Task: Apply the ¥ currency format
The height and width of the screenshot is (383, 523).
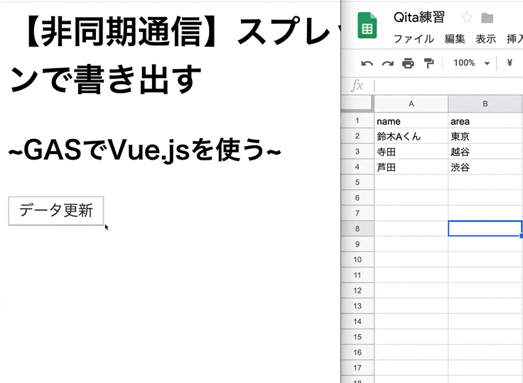Action: tap(509, 63)
